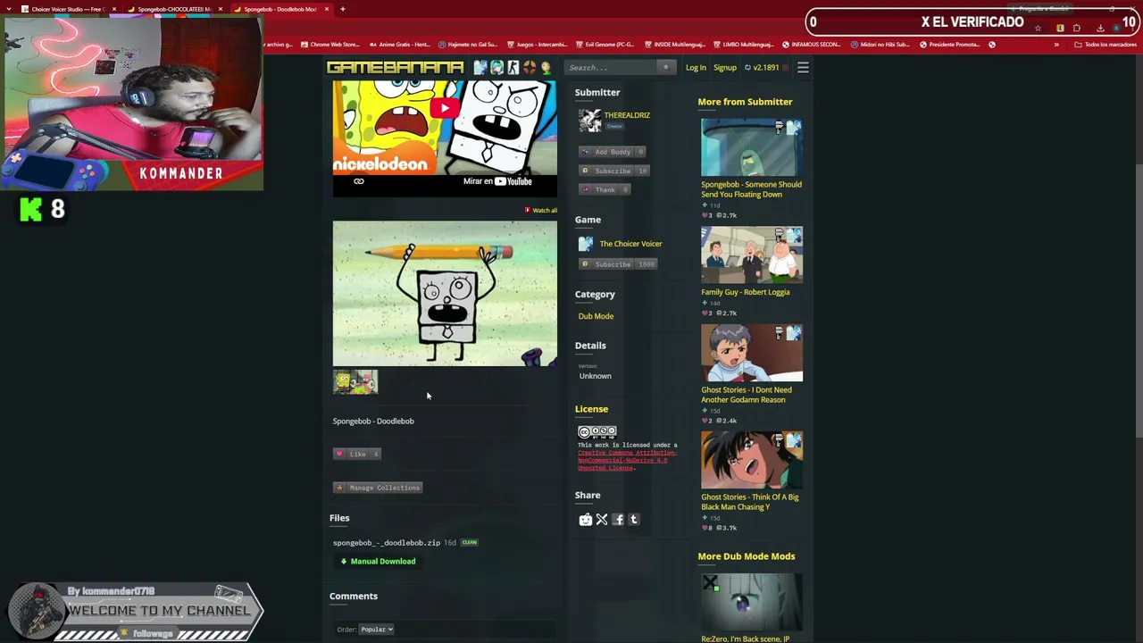Open "Re:Zero, I'm Back scene" link

[746, 639]
